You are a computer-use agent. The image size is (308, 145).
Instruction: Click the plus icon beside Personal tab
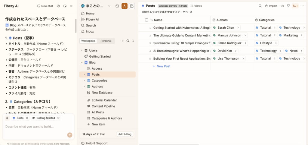[123, 41]
